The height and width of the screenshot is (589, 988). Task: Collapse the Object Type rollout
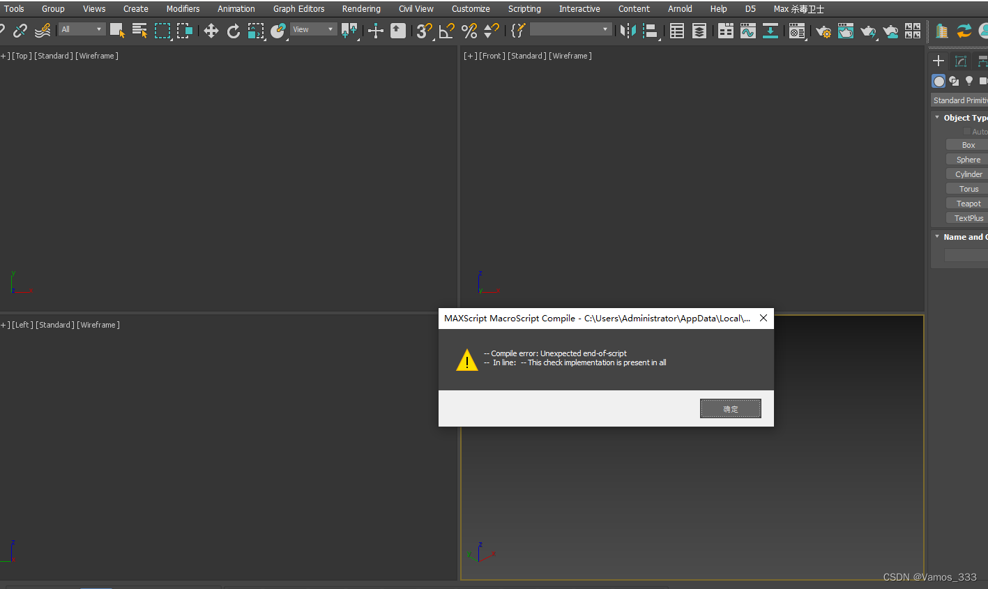click(938, 117)
